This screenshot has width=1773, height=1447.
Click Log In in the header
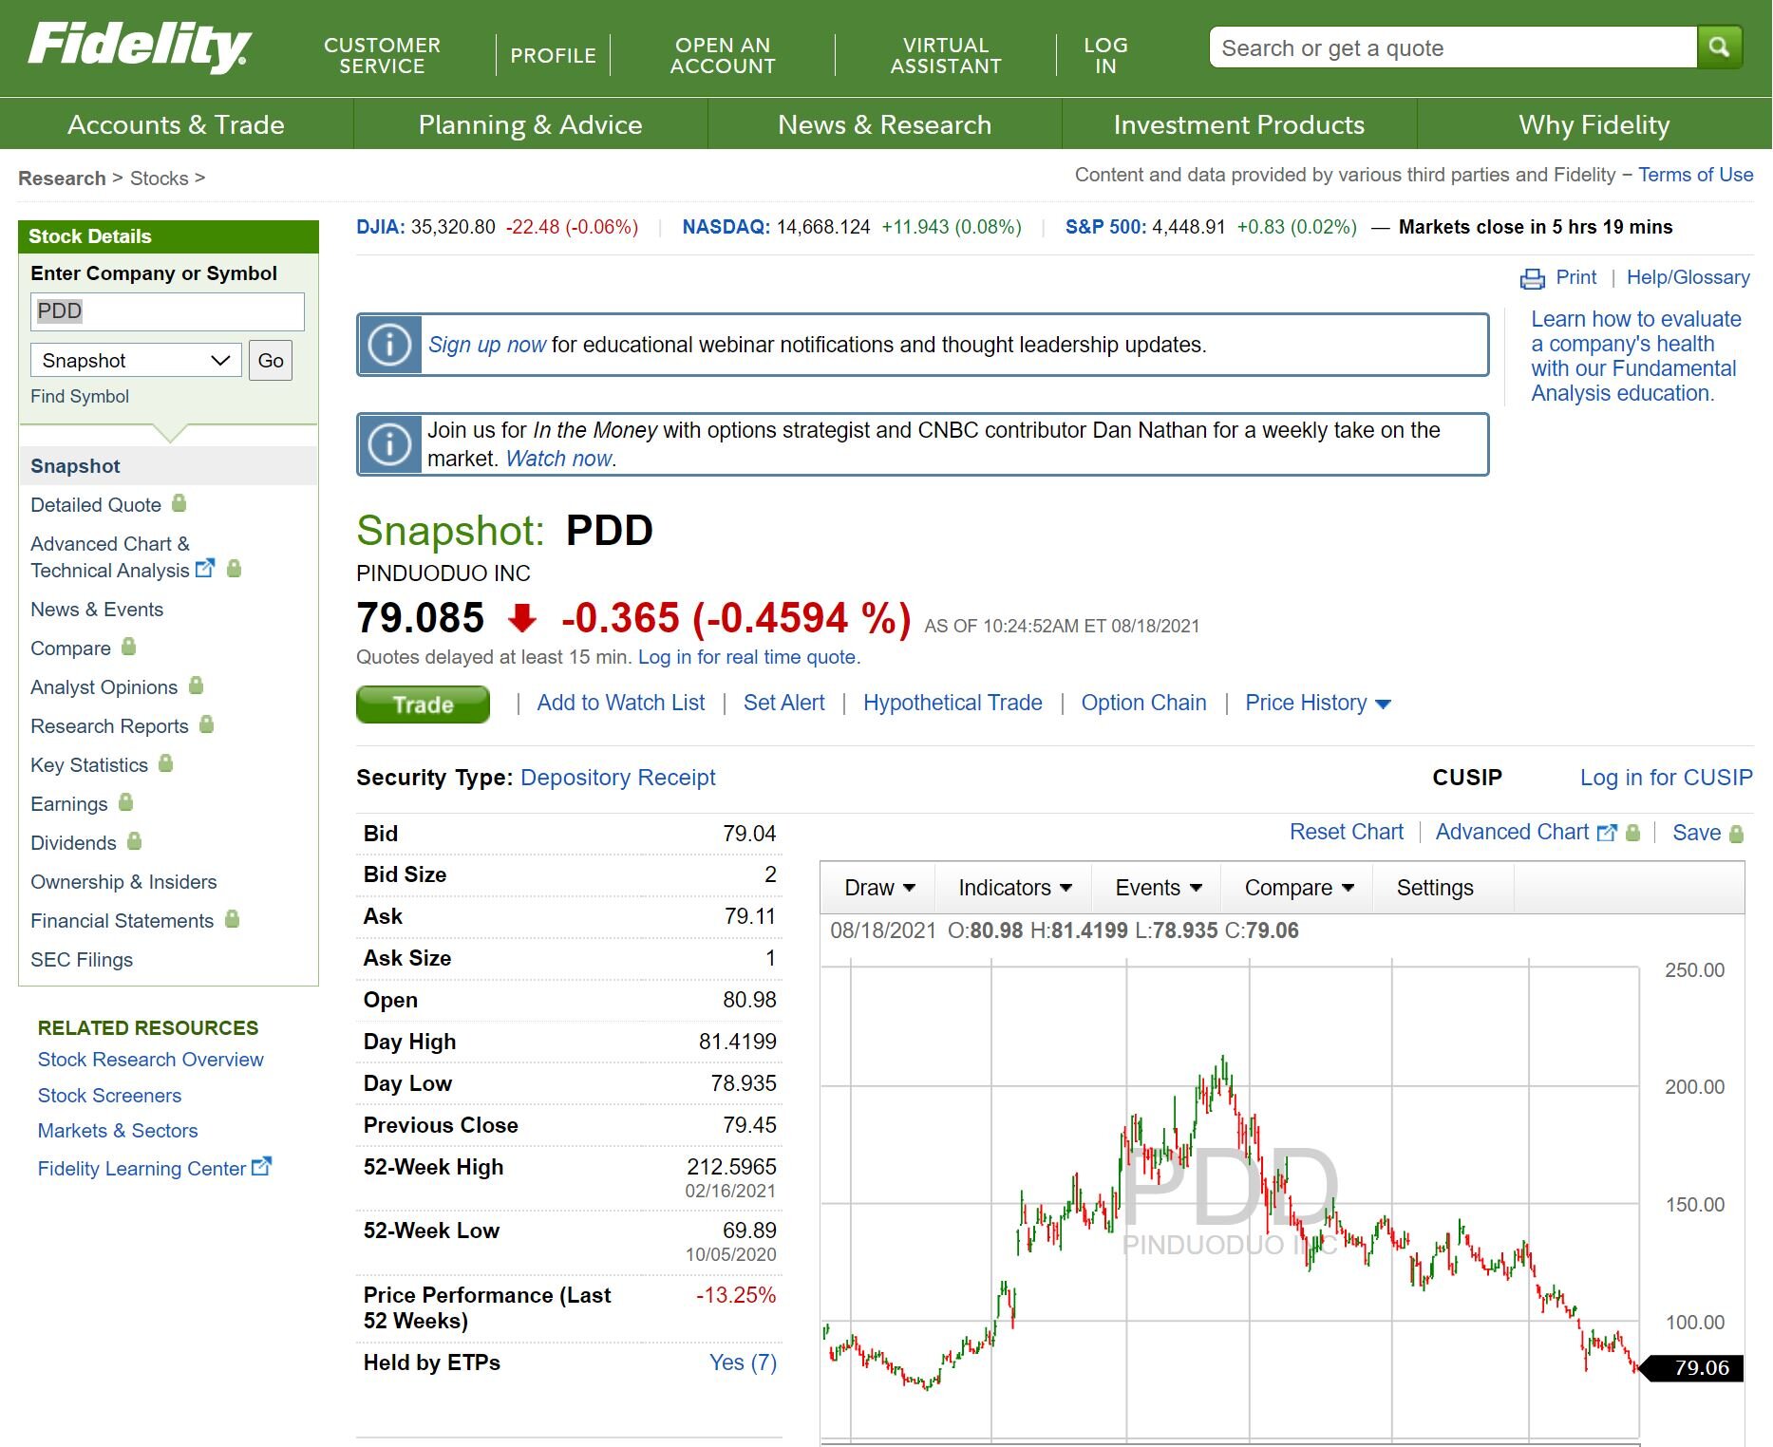coord(1105,55)
